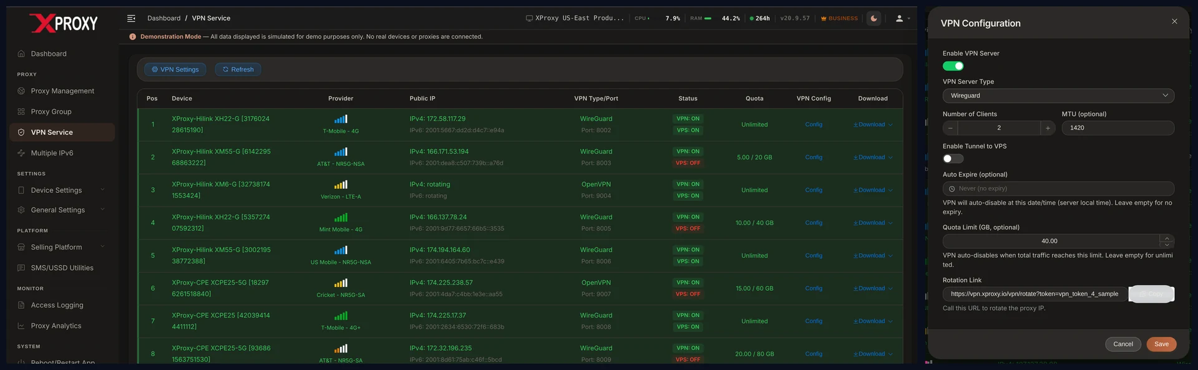Click the Selling Platform store icon
The image size is (1198, 370).
[21, 247]
